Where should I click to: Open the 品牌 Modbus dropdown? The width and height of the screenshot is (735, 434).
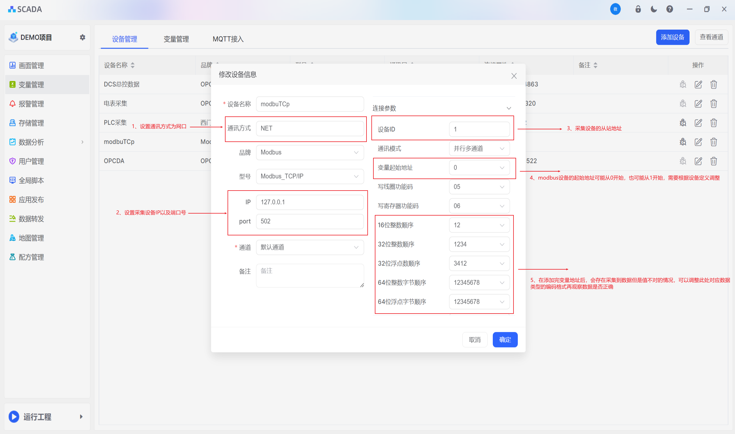point(310,152)
